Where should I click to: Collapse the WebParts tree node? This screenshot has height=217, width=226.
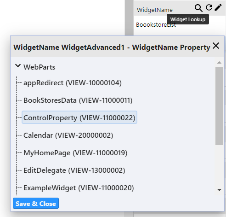pyautogui.click(x=18, y=66)
